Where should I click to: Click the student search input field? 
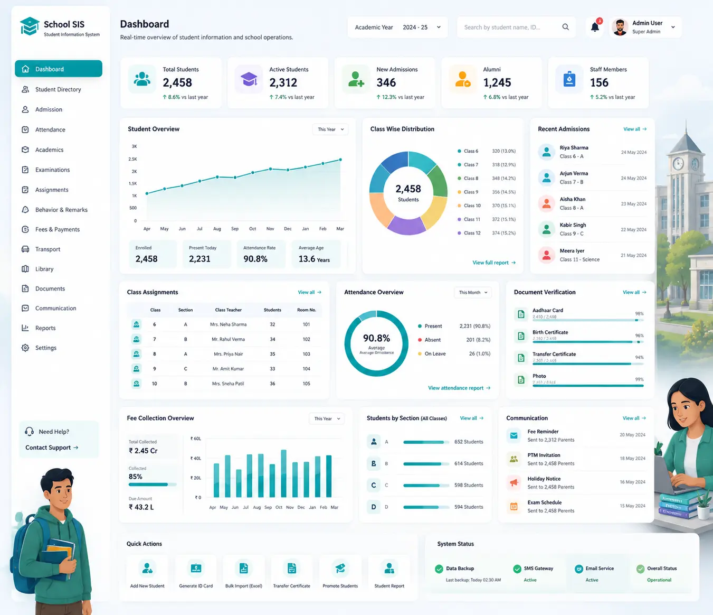tap(516, 27)
